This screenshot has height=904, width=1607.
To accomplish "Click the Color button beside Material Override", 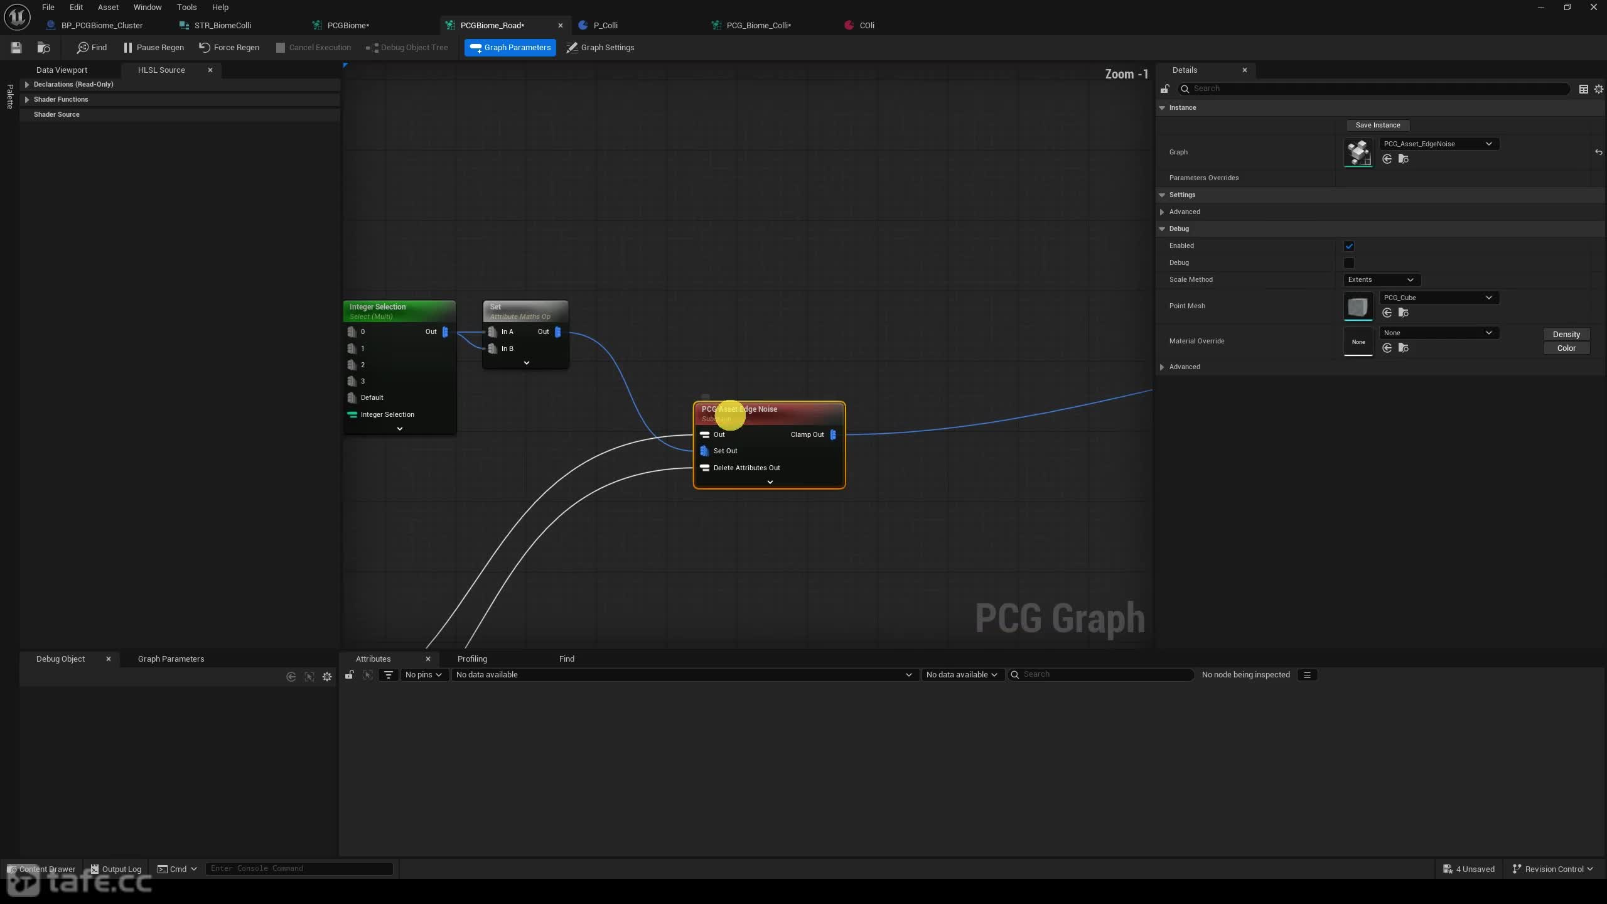I will point(1566,348).
